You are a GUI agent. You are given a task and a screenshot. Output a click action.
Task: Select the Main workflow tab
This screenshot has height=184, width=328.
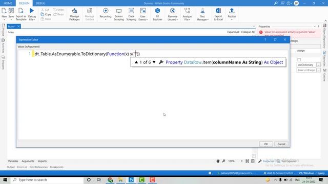(x=11, y=26)
